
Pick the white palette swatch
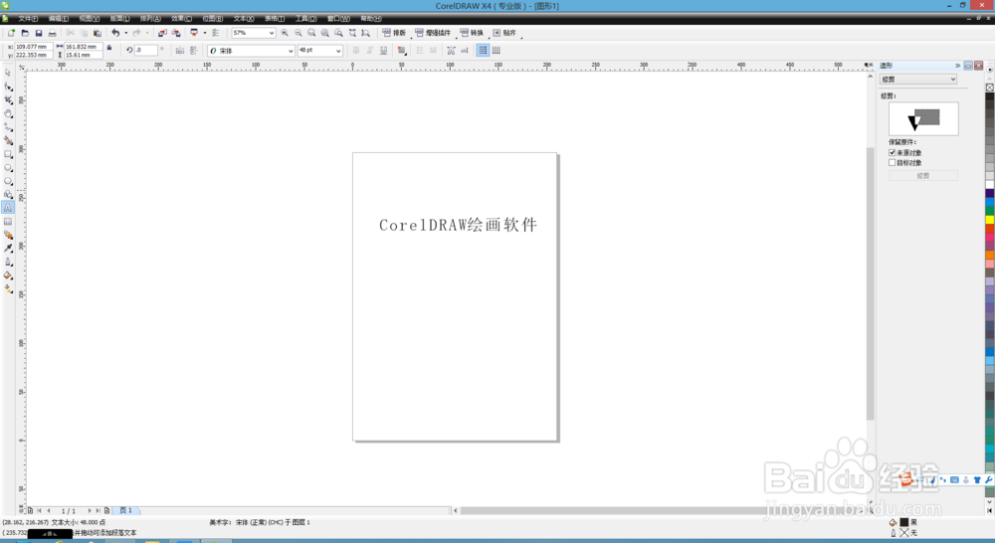[989, 185]
